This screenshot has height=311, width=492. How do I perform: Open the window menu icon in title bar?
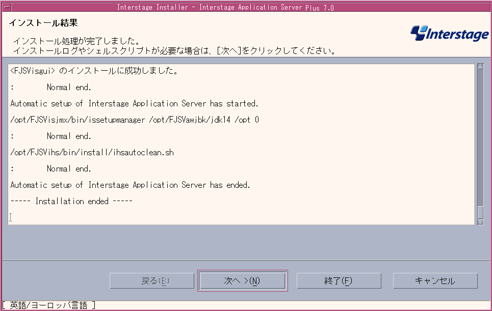coord(7,7)
